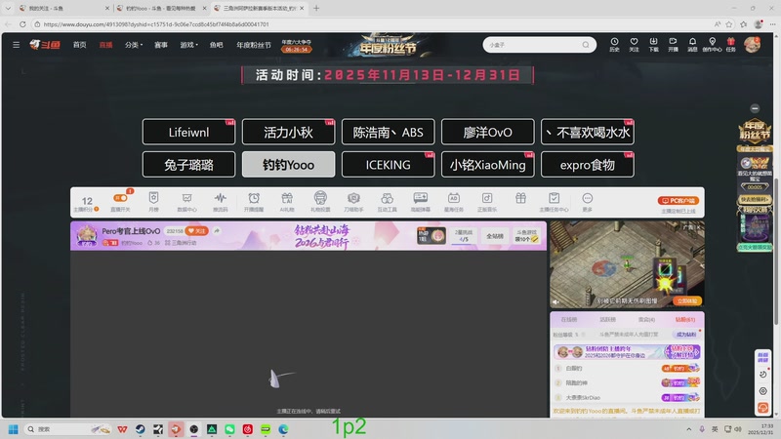Open the 消息 bell notifications icon
The image size is (781, 439).
(x=692, y=44)
